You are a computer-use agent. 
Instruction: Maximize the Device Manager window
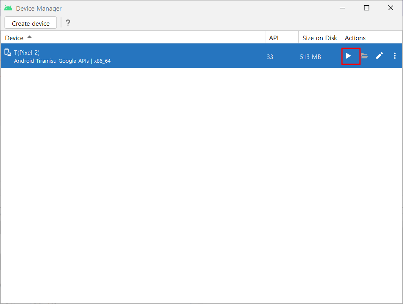click(367, 8)
